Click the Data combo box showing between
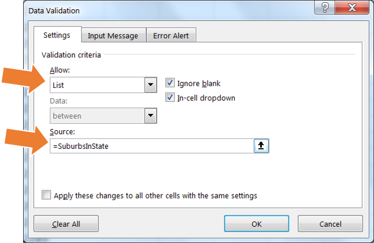The height and width of the screenshot is (243, 374). pyautogui.click(x=103, y=116)
